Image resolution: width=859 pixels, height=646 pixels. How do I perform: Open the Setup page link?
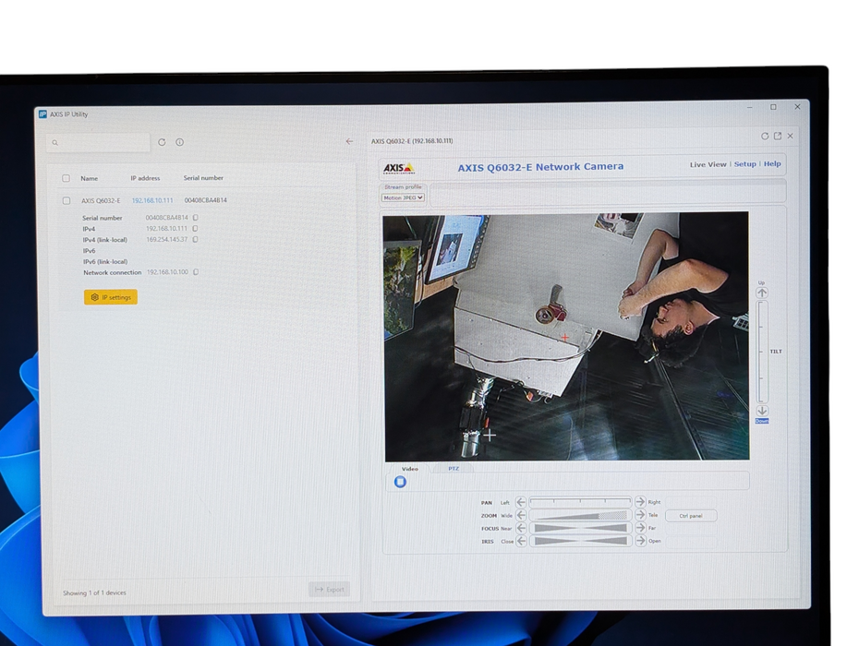pos(745,163)
